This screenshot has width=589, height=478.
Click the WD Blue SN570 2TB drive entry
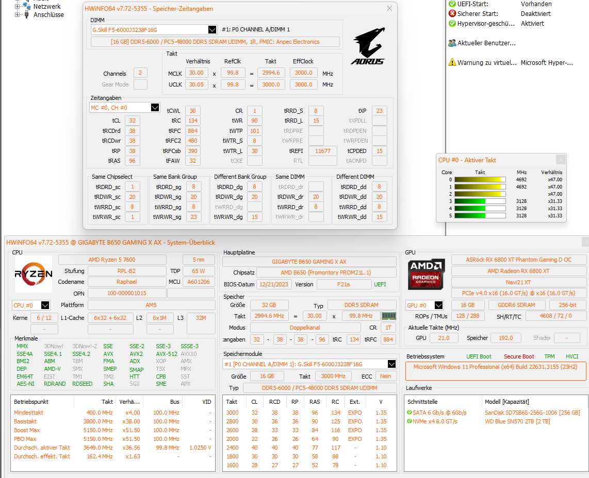pos(517,421)
